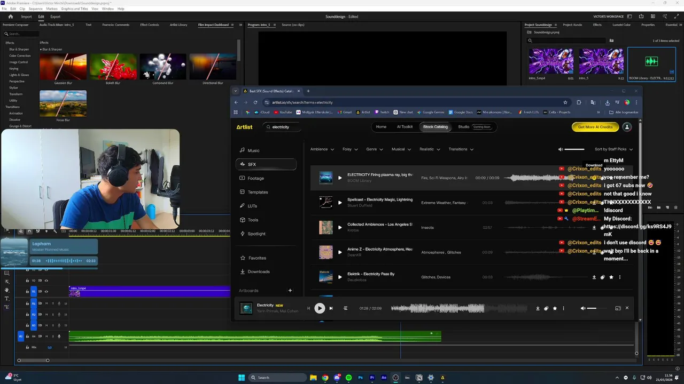Select the Gaussian Blur effect thumbnail
This screenshot has height=384, width=684.
coord(63,67)
